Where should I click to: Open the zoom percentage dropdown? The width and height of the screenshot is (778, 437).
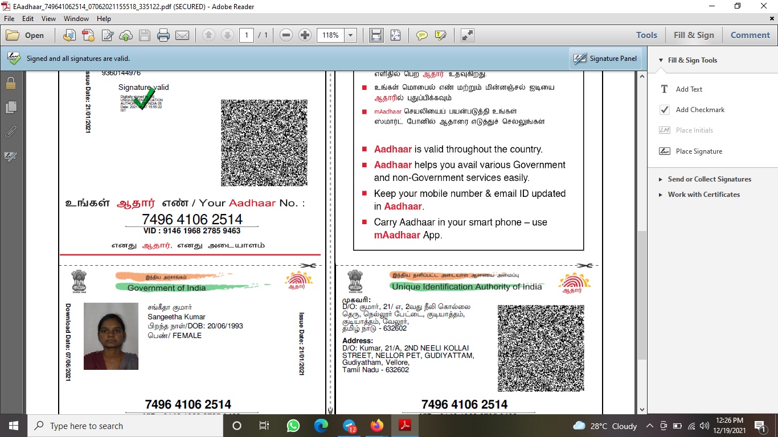pyautogui.click(x=350, y=35)
